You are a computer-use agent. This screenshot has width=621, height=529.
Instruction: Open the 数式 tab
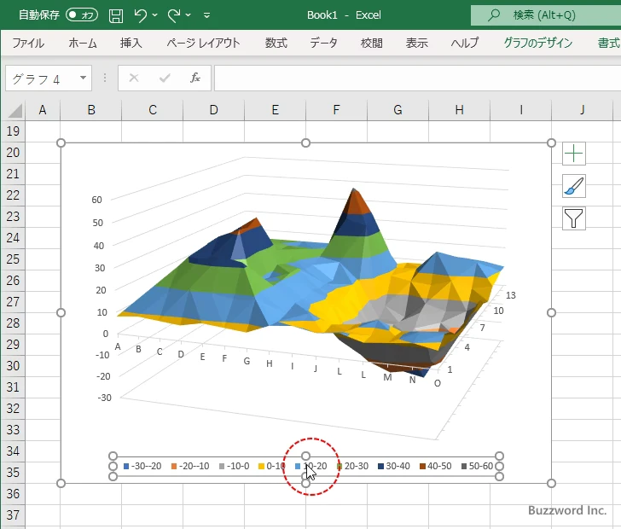point(276,43)
